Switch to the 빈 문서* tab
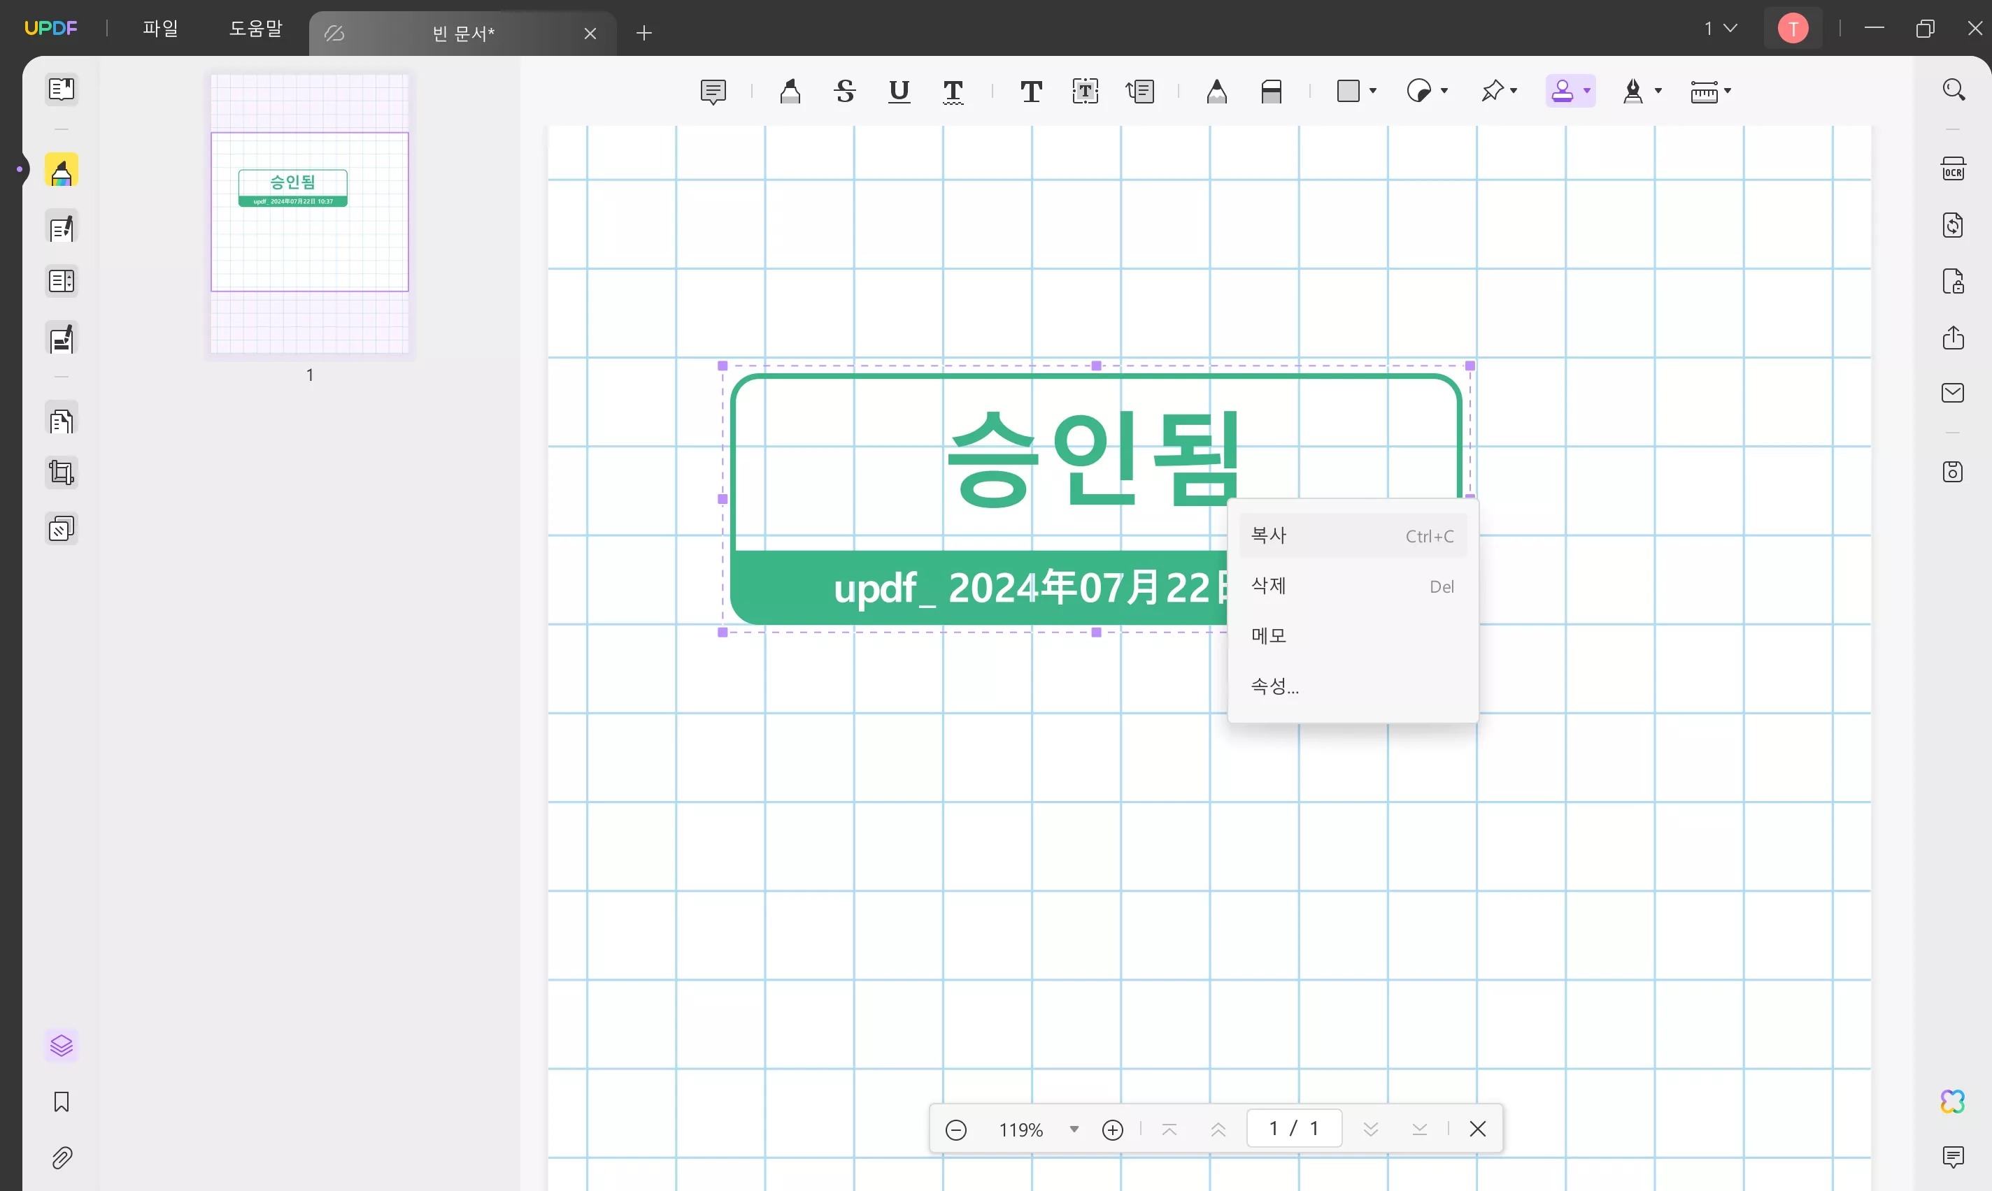Image resolution: width=1992 pixels, height=1191 pixels. pyautogui.click(x=462, y=33)
